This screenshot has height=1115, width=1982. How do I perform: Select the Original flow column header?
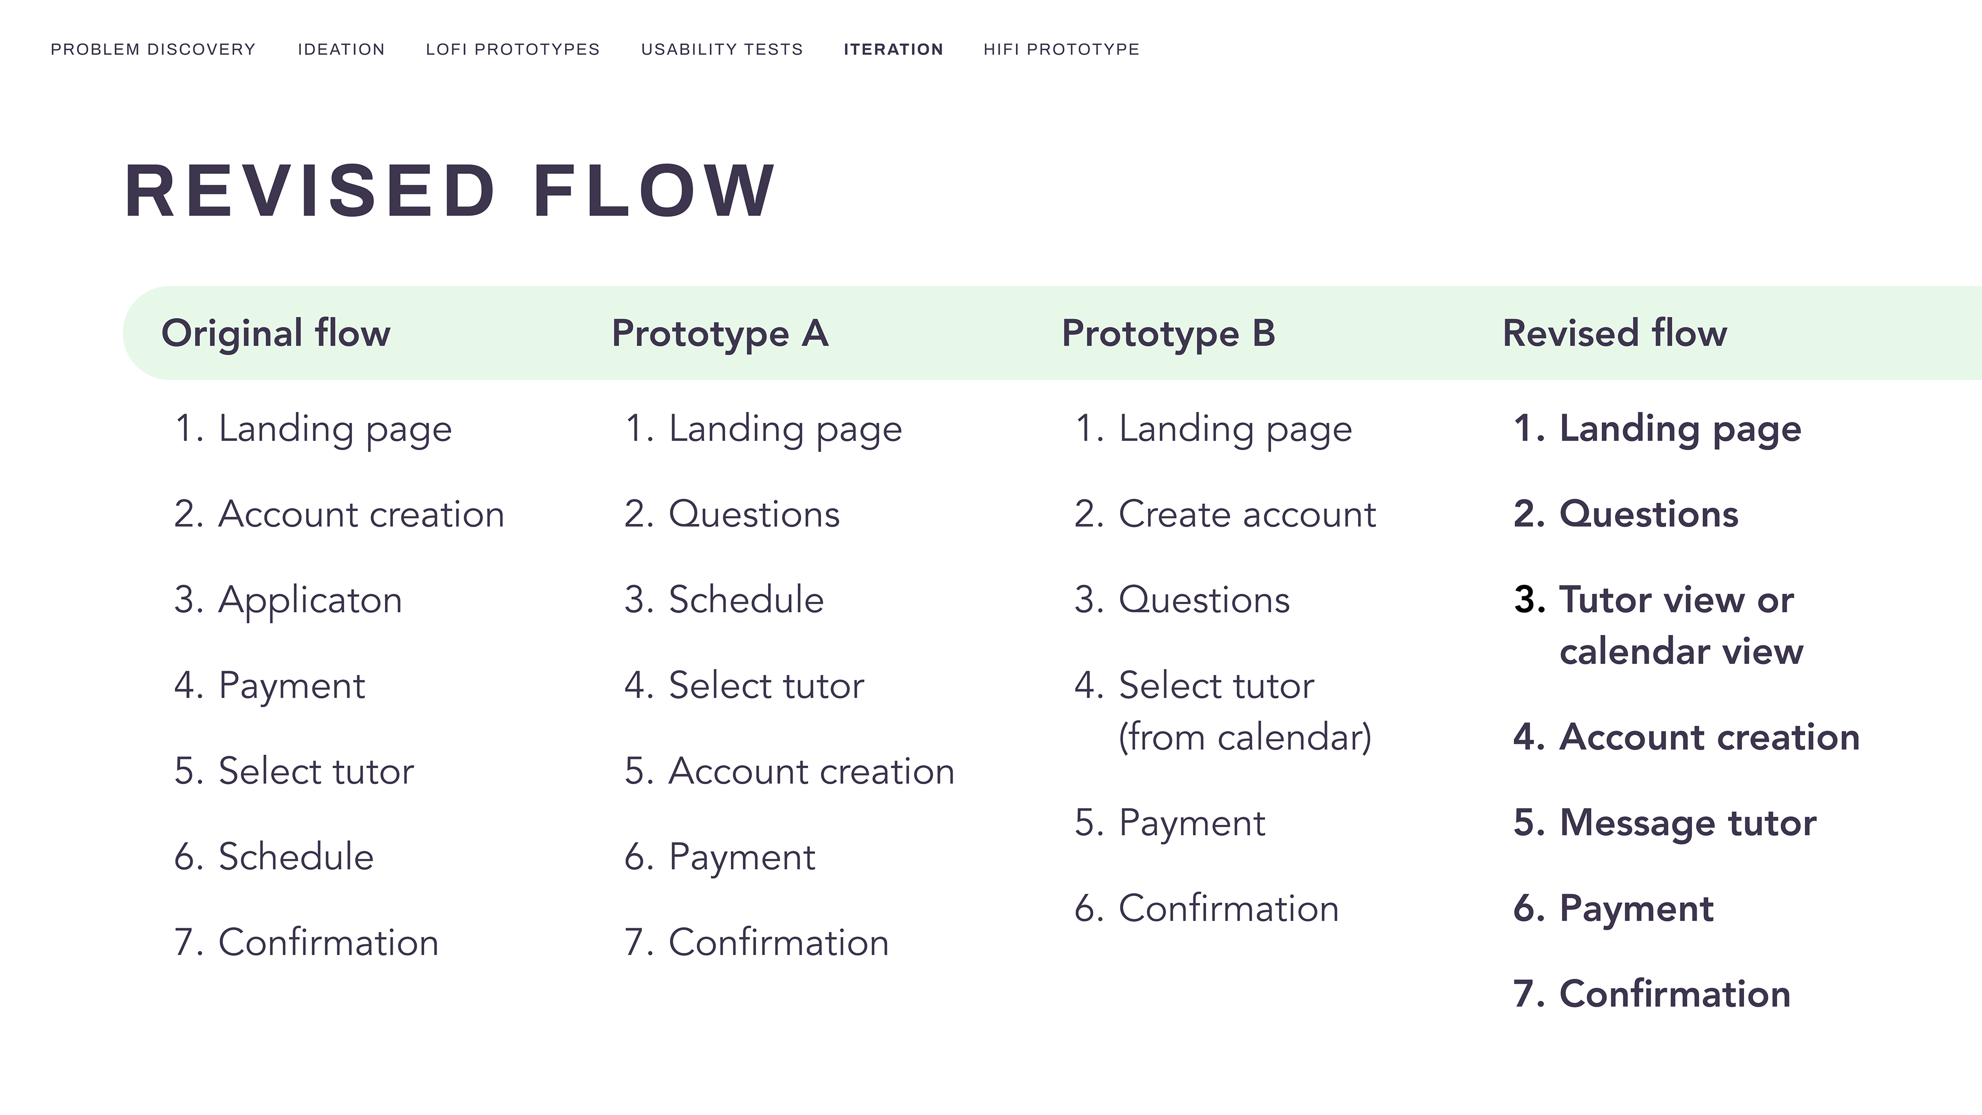tap(276, 334)
